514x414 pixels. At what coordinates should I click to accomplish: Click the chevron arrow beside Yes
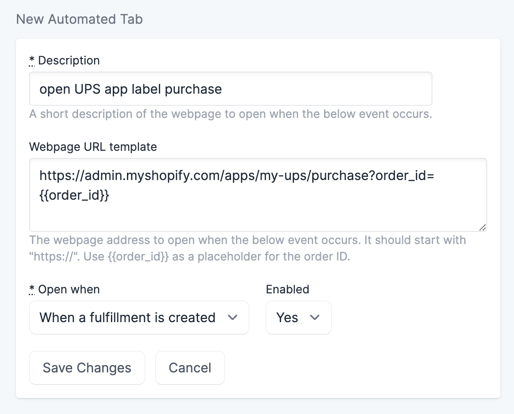pyautogui.click(x=315, y=318)
